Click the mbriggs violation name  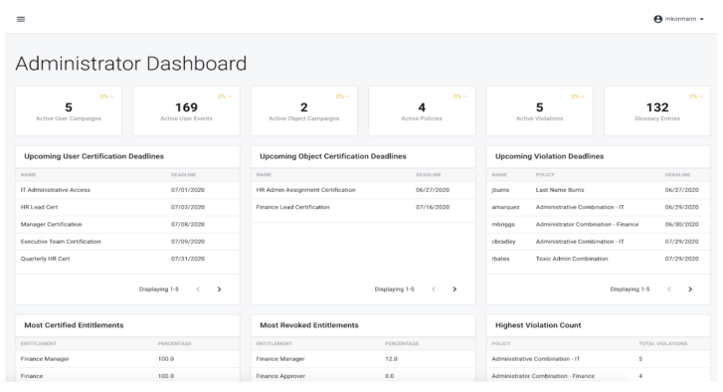tap(503, 225)
